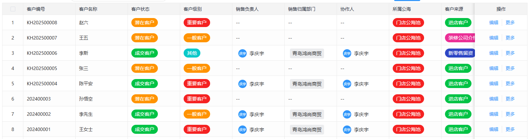
Task: Click the 客户状态 column header
Action: [x=140, y=9]
